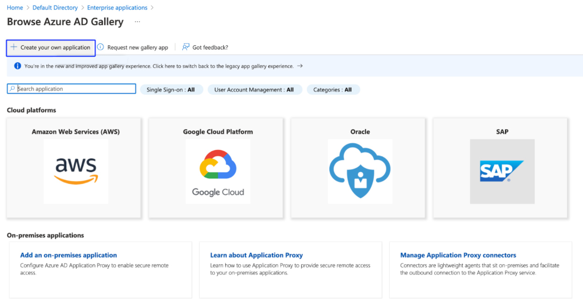Click the feedback person icon
Image resolution: width=583 pixels, height=300 pixels.
click(x=186, y=47)
